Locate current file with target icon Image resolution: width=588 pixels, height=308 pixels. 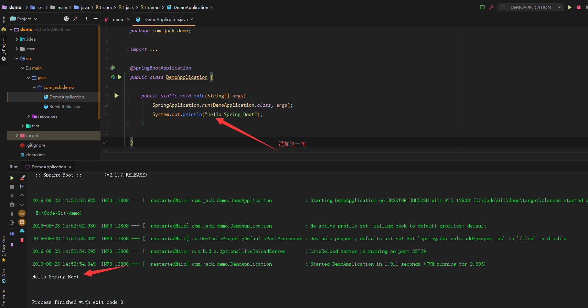click(66, 19)
